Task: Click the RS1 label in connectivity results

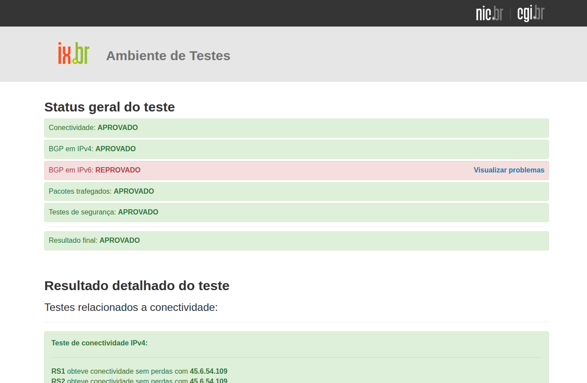Action: (x=58, y=372)
